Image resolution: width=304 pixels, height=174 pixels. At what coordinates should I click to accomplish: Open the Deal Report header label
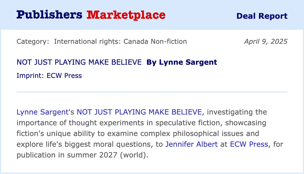pyautogui.click(x=262, y=16)
